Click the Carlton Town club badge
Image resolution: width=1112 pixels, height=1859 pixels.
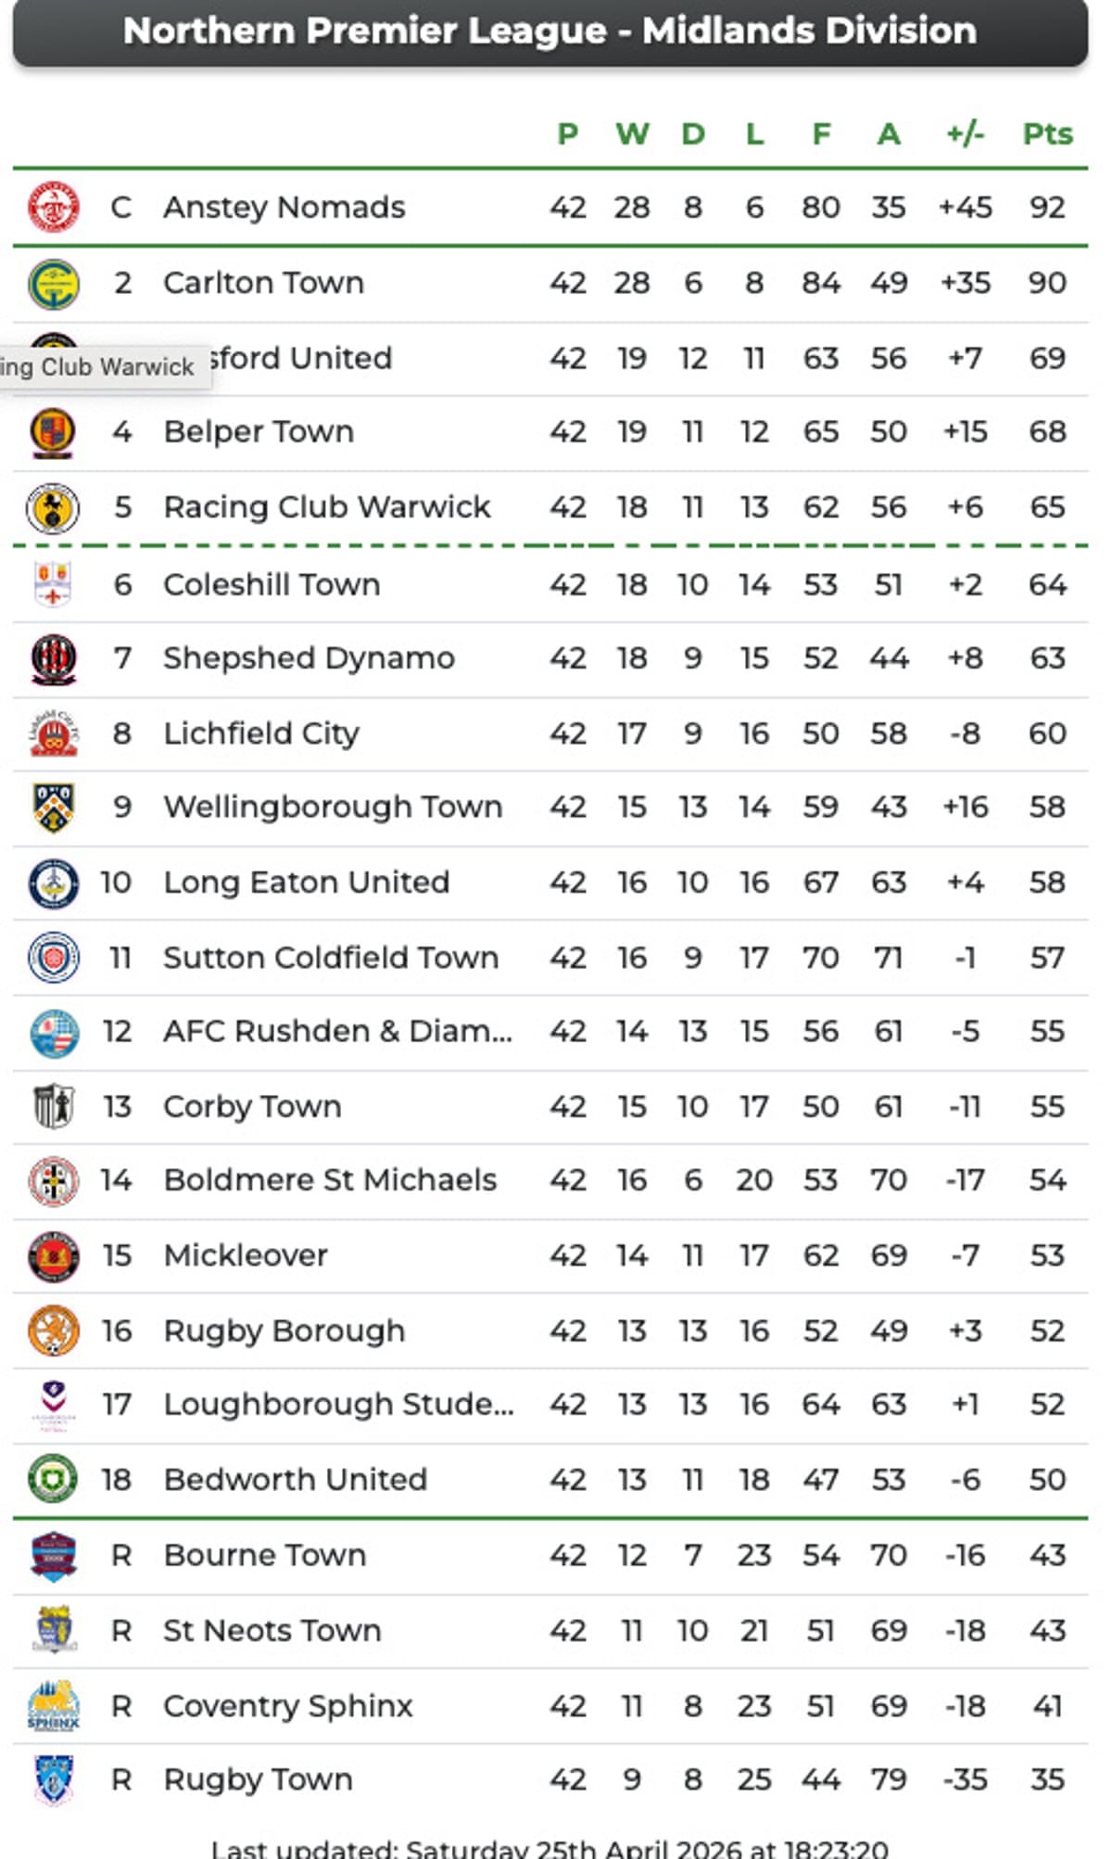tap(53, 282)
